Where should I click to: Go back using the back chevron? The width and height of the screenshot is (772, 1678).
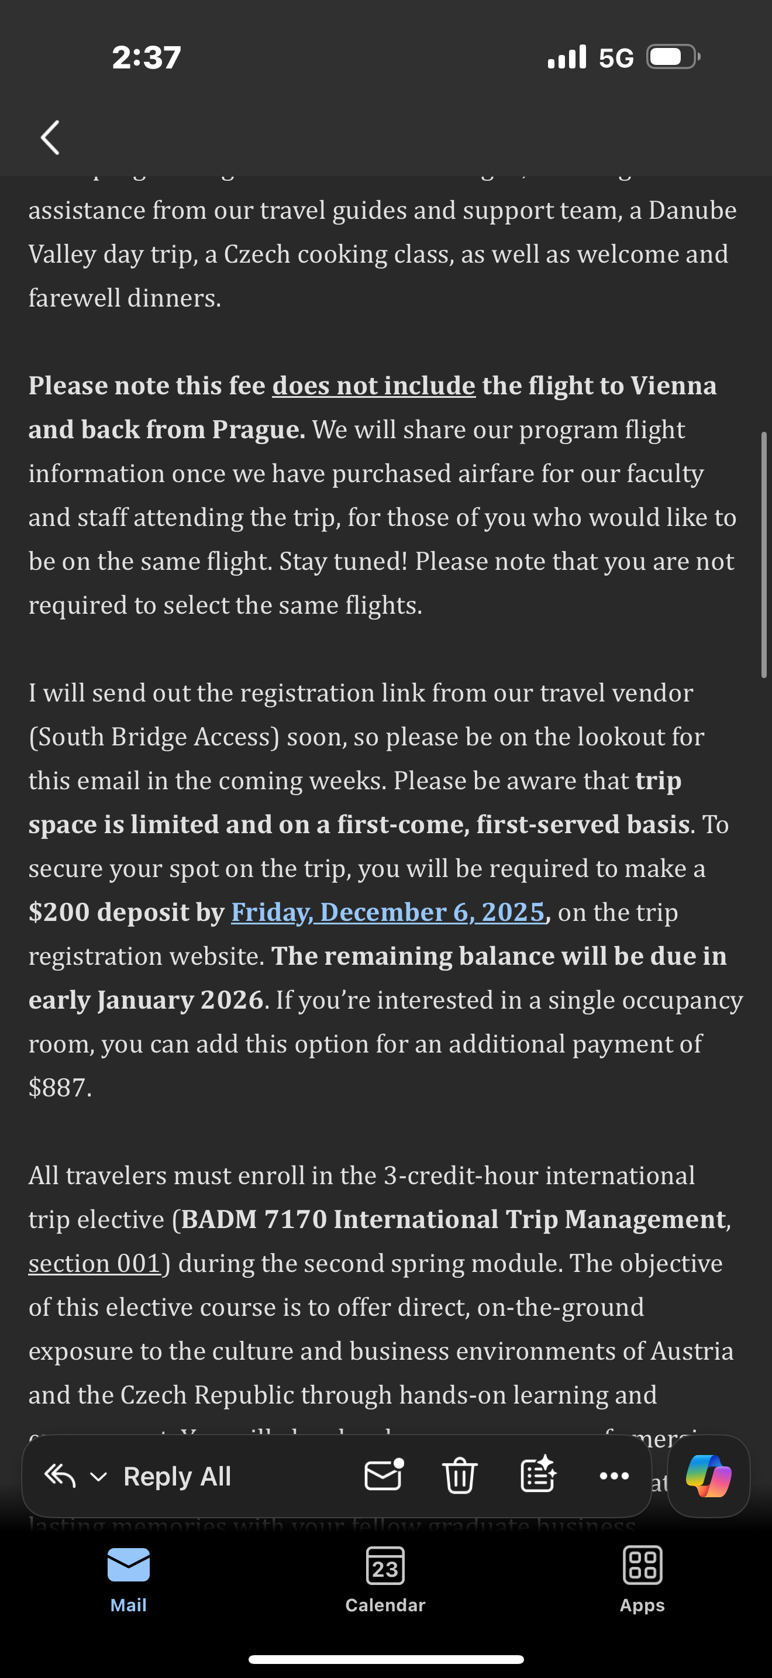click(50, 137)
